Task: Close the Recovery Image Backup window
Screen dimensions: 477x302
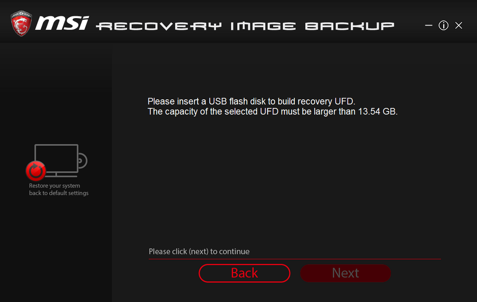Action: (x=458, y=25)
